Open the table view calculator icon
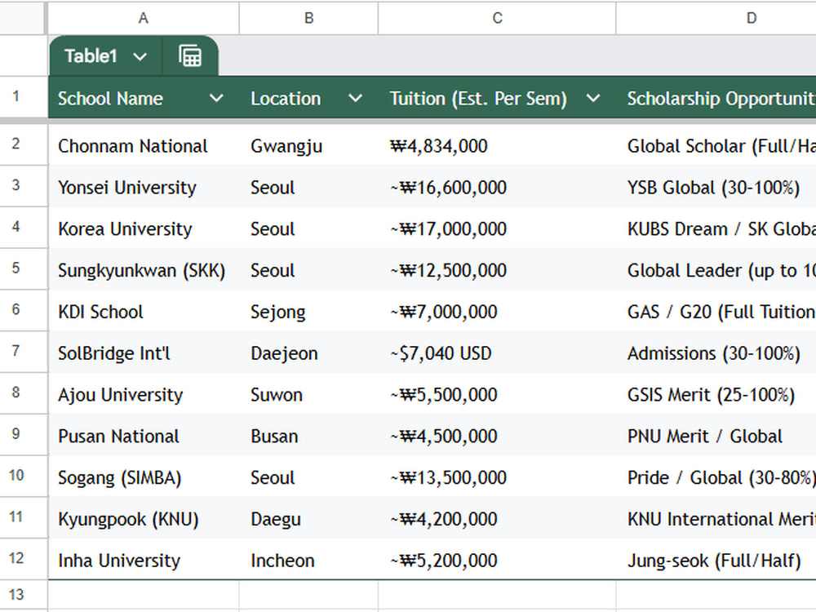The image size is (816, 612). tap(190, 55)
